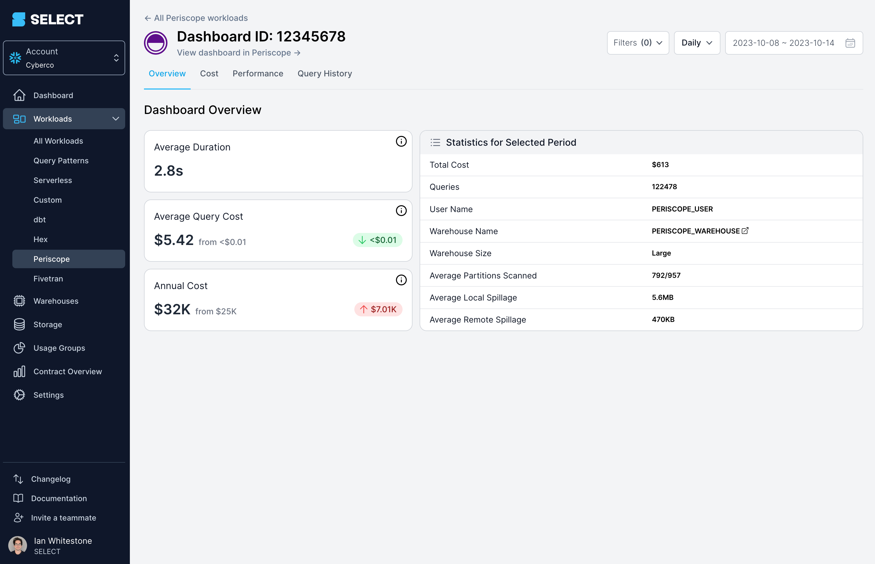This screenshot has width=875, height=564.
Task: Click the Statistics list icon
Action: click(435, 142)
